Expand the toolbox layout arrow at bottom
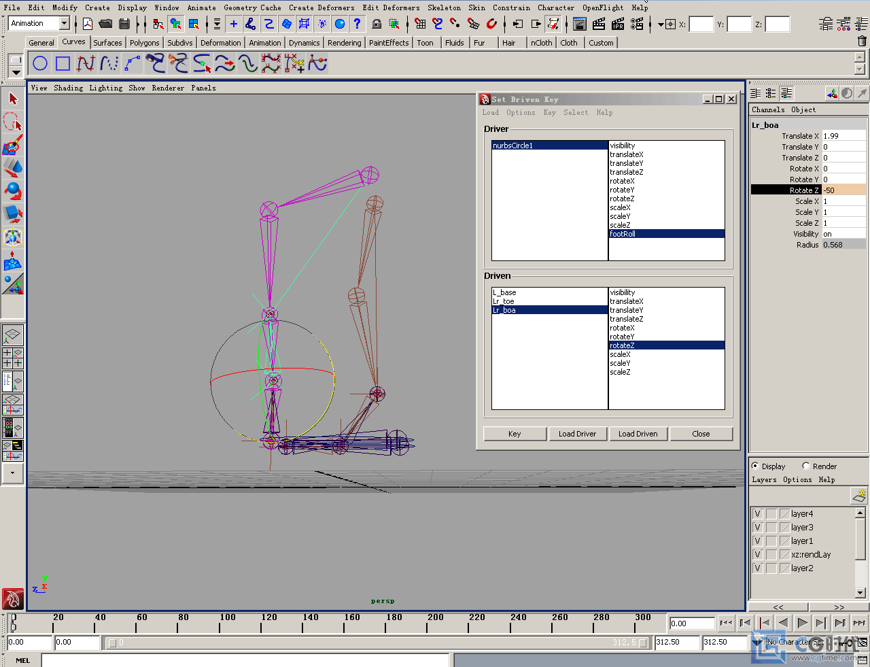The height and width of the screenshot is (667, 870). (13, 473)
